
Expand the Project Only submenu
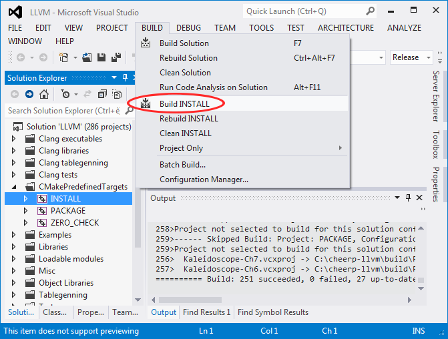[341, 148]
